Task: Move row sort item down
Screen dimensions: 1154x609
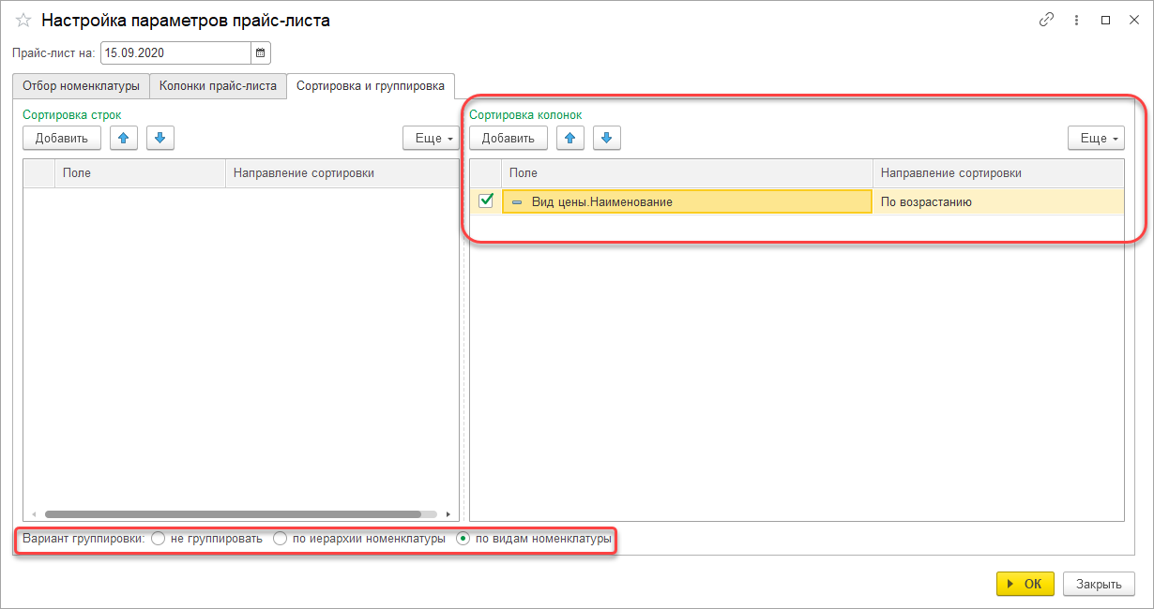Action: [160, 138]
